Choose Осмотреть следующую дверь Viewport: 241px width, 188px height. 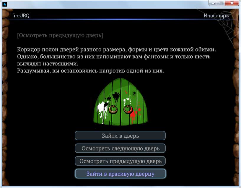point(120,148)
